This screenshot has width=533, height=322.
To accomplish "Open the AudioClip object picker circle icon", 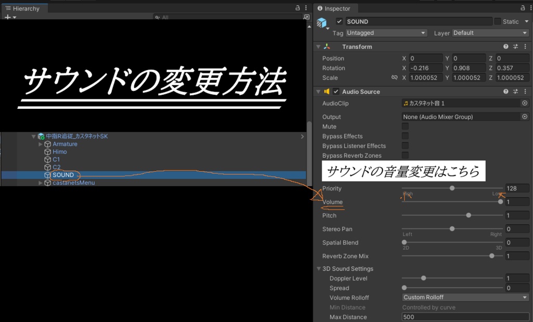I will coord(525,103).
